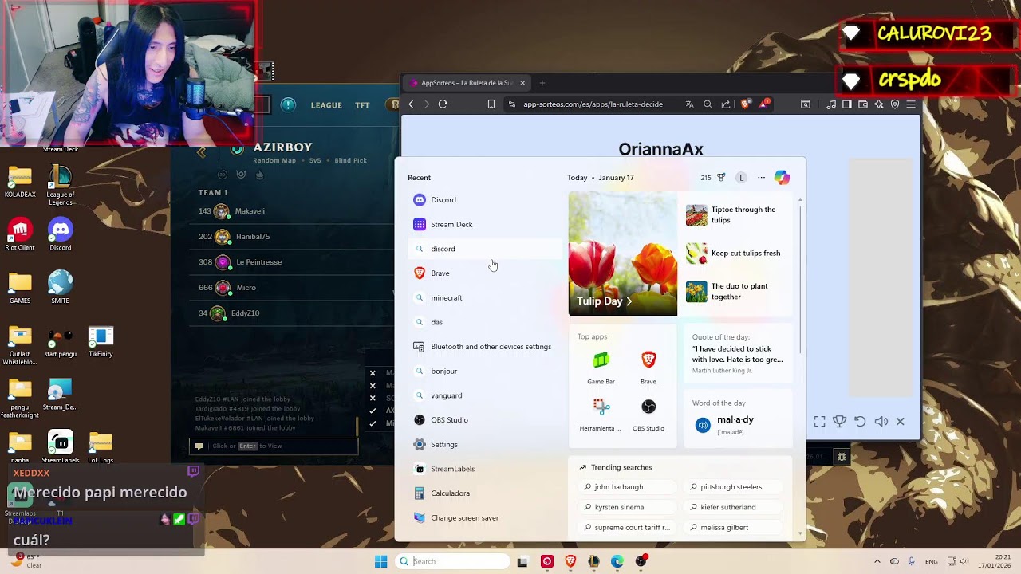The image size is (1021, 574).
Task: Open Discord from the Recent list
Action: pyautogui.click(x=484, y=200)
